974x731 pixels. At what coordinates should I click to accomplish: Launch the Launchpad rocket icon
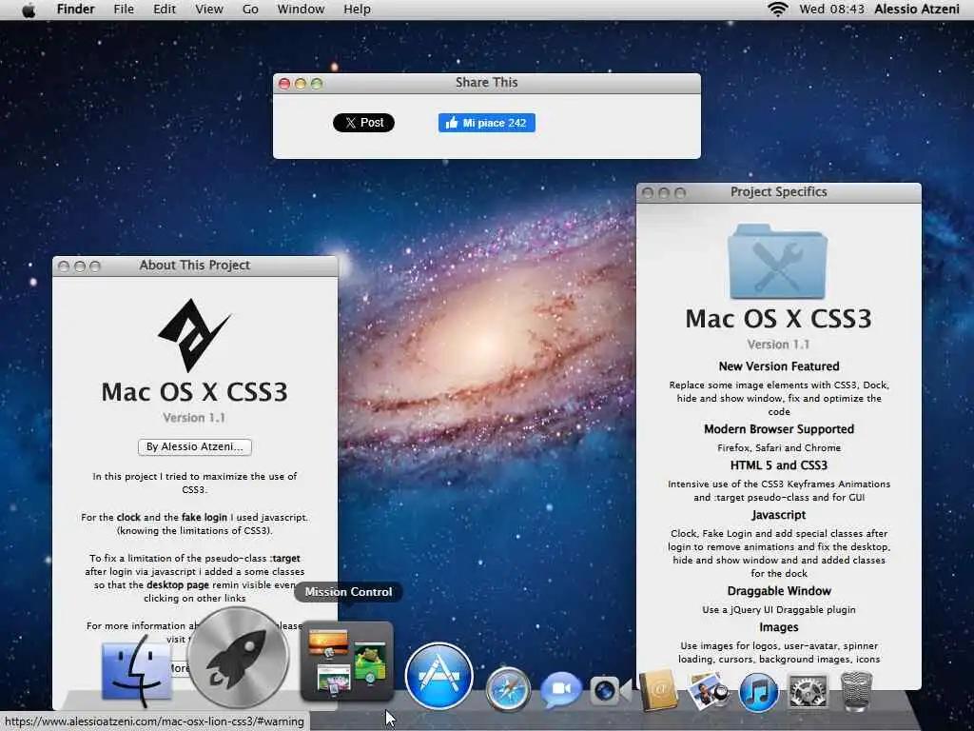(238, 658)
